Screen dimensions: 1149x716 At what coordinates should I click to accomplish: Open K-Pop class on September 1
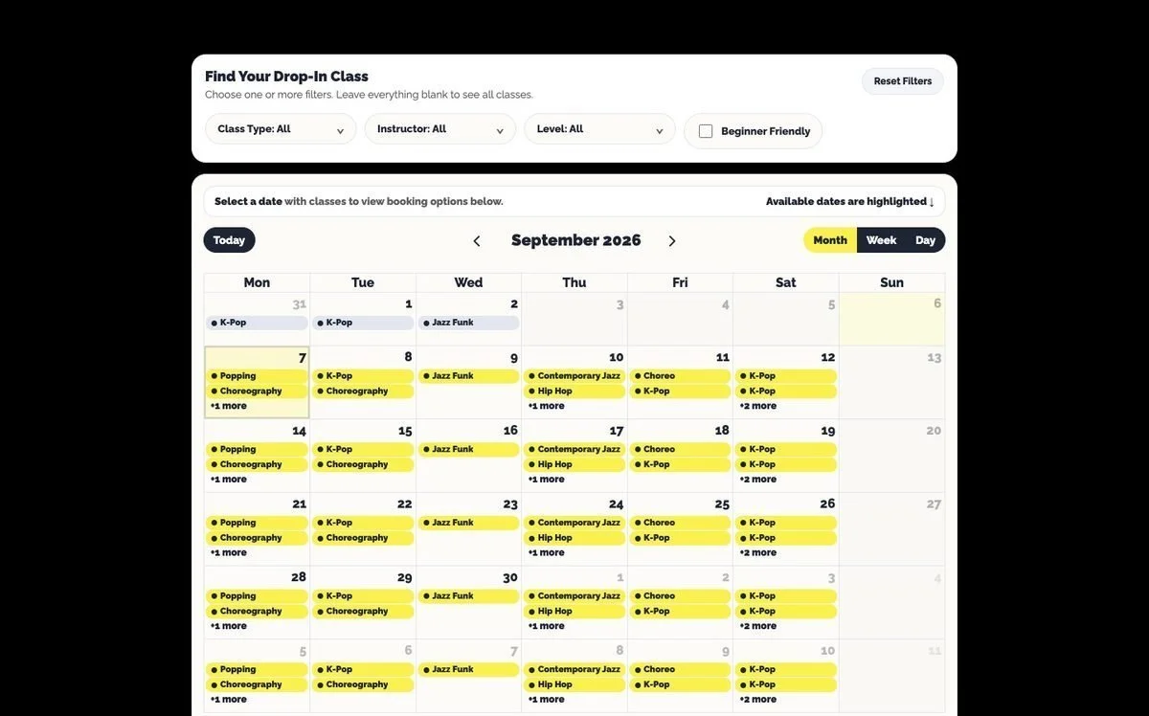click(363, 323)
